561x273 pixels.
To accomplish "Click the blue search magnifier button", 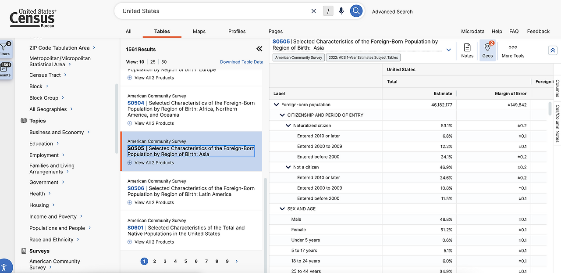I will 356,11.
